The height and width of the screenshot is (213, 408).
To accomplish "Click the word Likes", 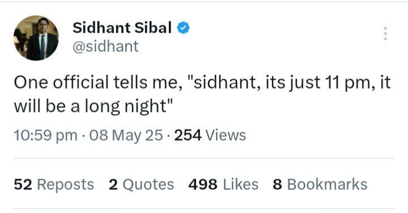I will click(241, 184).
